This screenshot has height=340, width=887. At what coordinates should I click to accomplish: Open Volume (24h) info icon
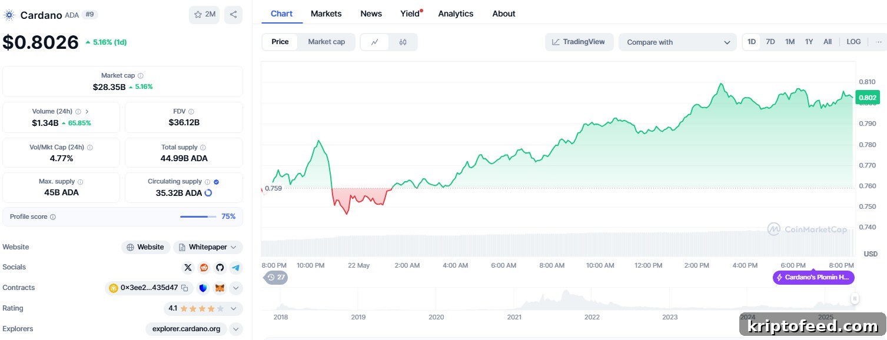[78, 111]
